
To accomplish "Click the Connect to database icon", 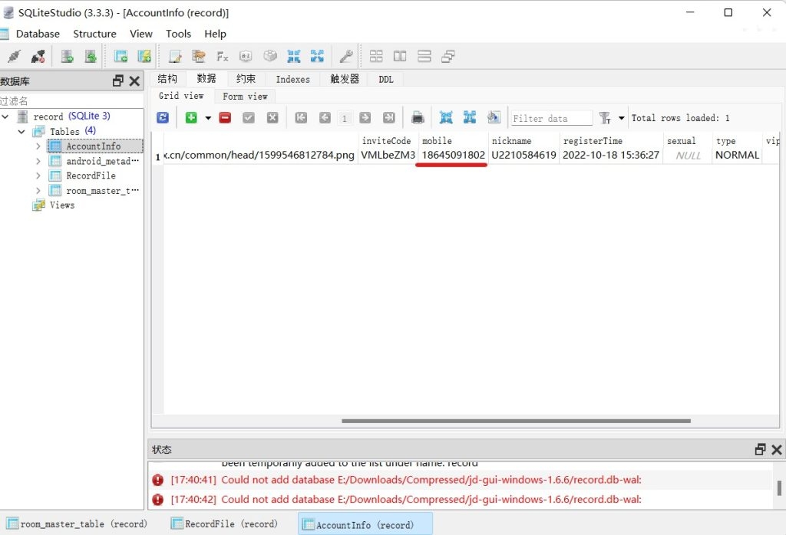I will tap(13, 56).
